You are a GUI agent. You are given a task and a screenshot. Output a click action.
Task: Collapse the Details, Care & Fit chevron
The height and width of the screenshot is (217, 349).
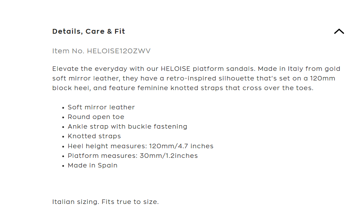(x=339, y=32)
